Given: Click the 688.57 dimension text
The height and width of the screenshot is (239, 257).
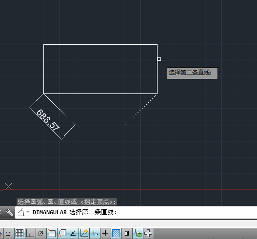Looking at the screenshot, I should tap(48, 120).
